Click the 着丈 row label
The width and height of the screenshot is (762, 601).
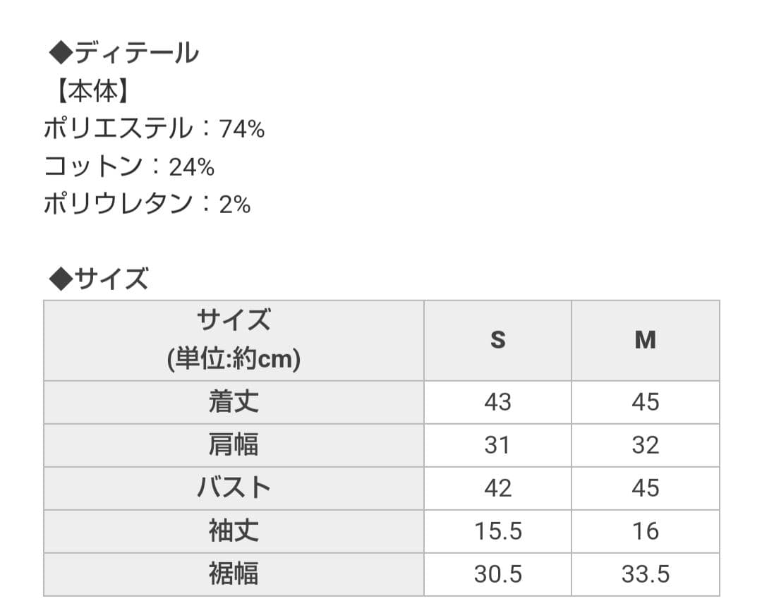pyautogui.click(x=234, y=402)
